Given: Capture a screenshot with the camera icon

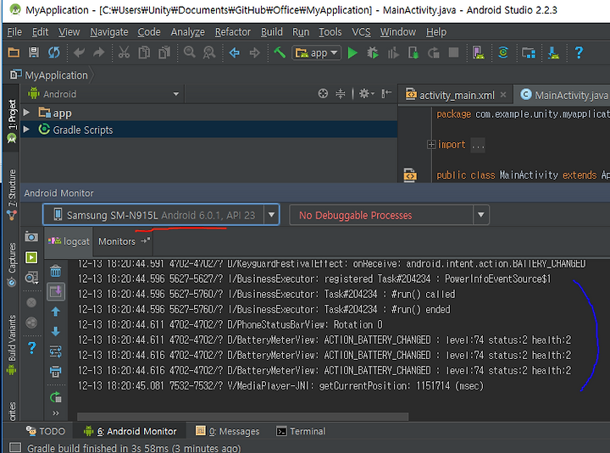Looking at the screenshot, I should 31,237.
